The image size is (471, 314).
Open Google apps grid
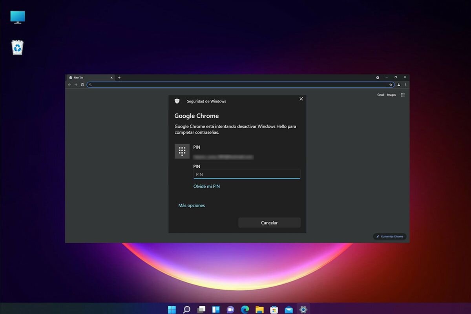[403, 95]
